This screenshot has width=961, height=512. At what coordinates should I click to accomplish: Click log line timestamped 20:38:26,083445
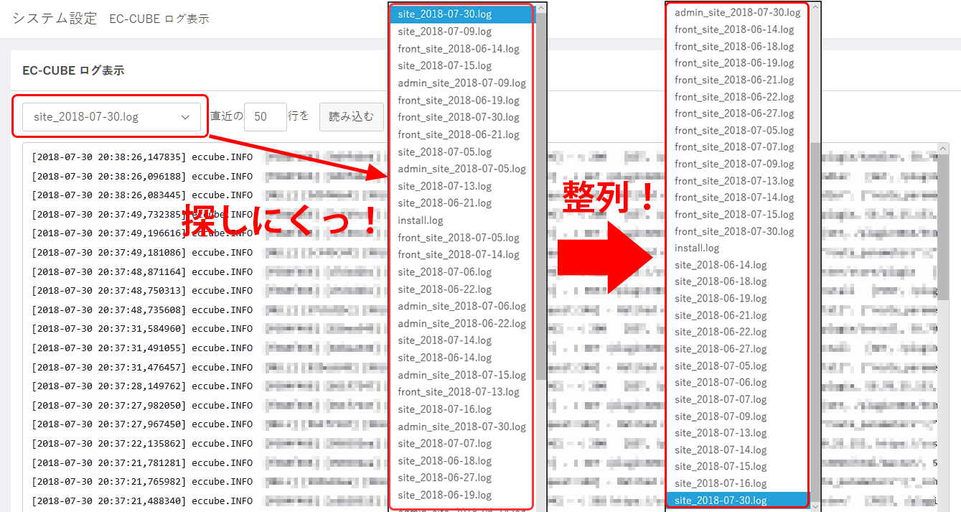tap(142, 195)
